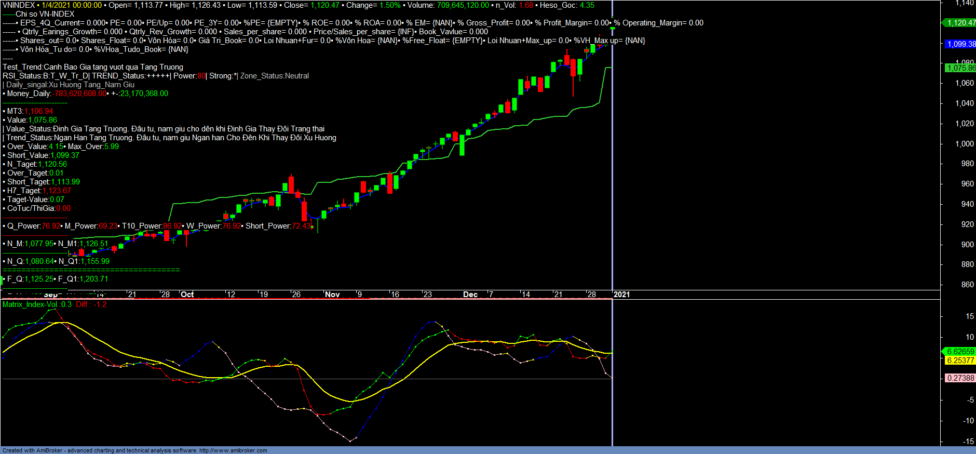Click the 1,000 price level on axis
Screen dimensions: 976x454
tap(965, 144)
